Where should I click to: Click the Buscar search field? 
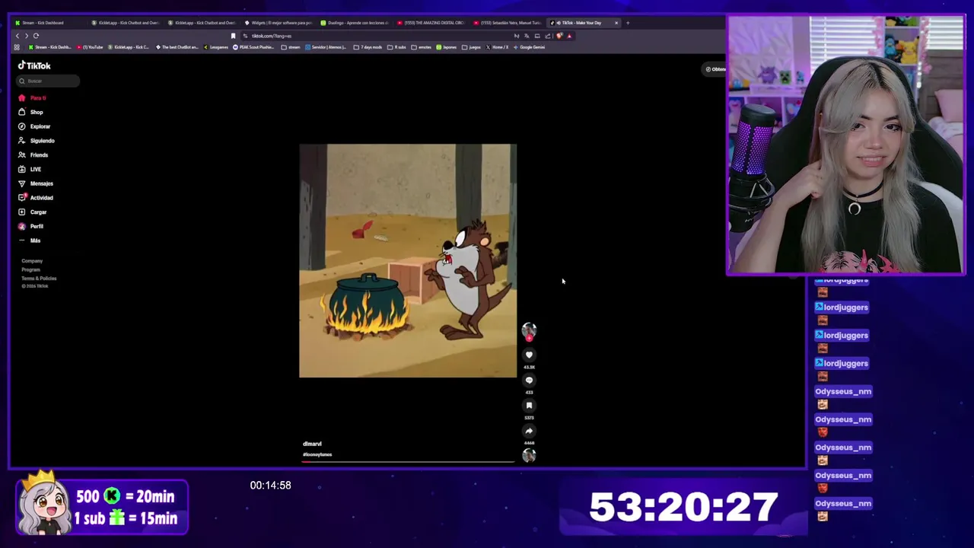click(48, 81)
